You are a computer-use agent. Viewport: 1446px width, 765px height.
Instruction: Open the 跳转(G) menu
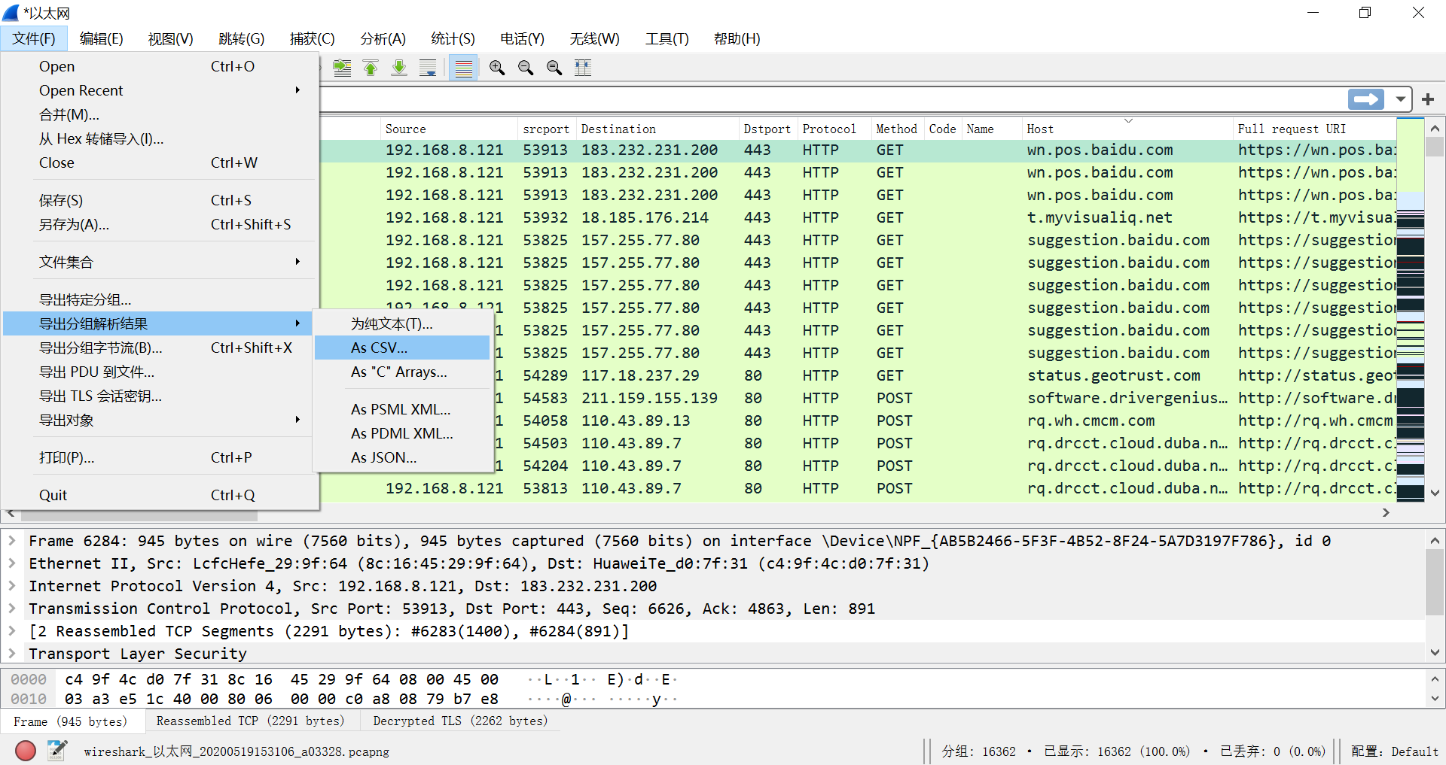(242, 38)
